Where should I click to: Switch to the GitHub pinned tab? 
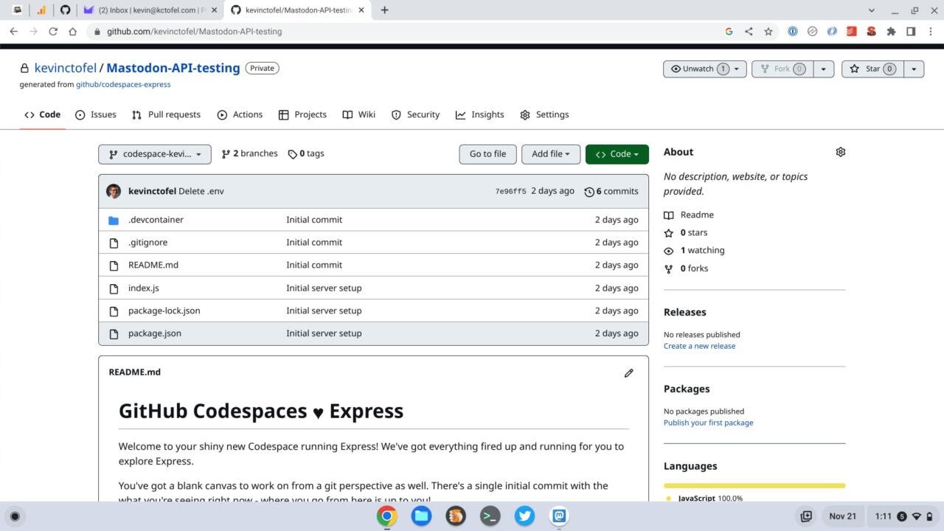65,10
